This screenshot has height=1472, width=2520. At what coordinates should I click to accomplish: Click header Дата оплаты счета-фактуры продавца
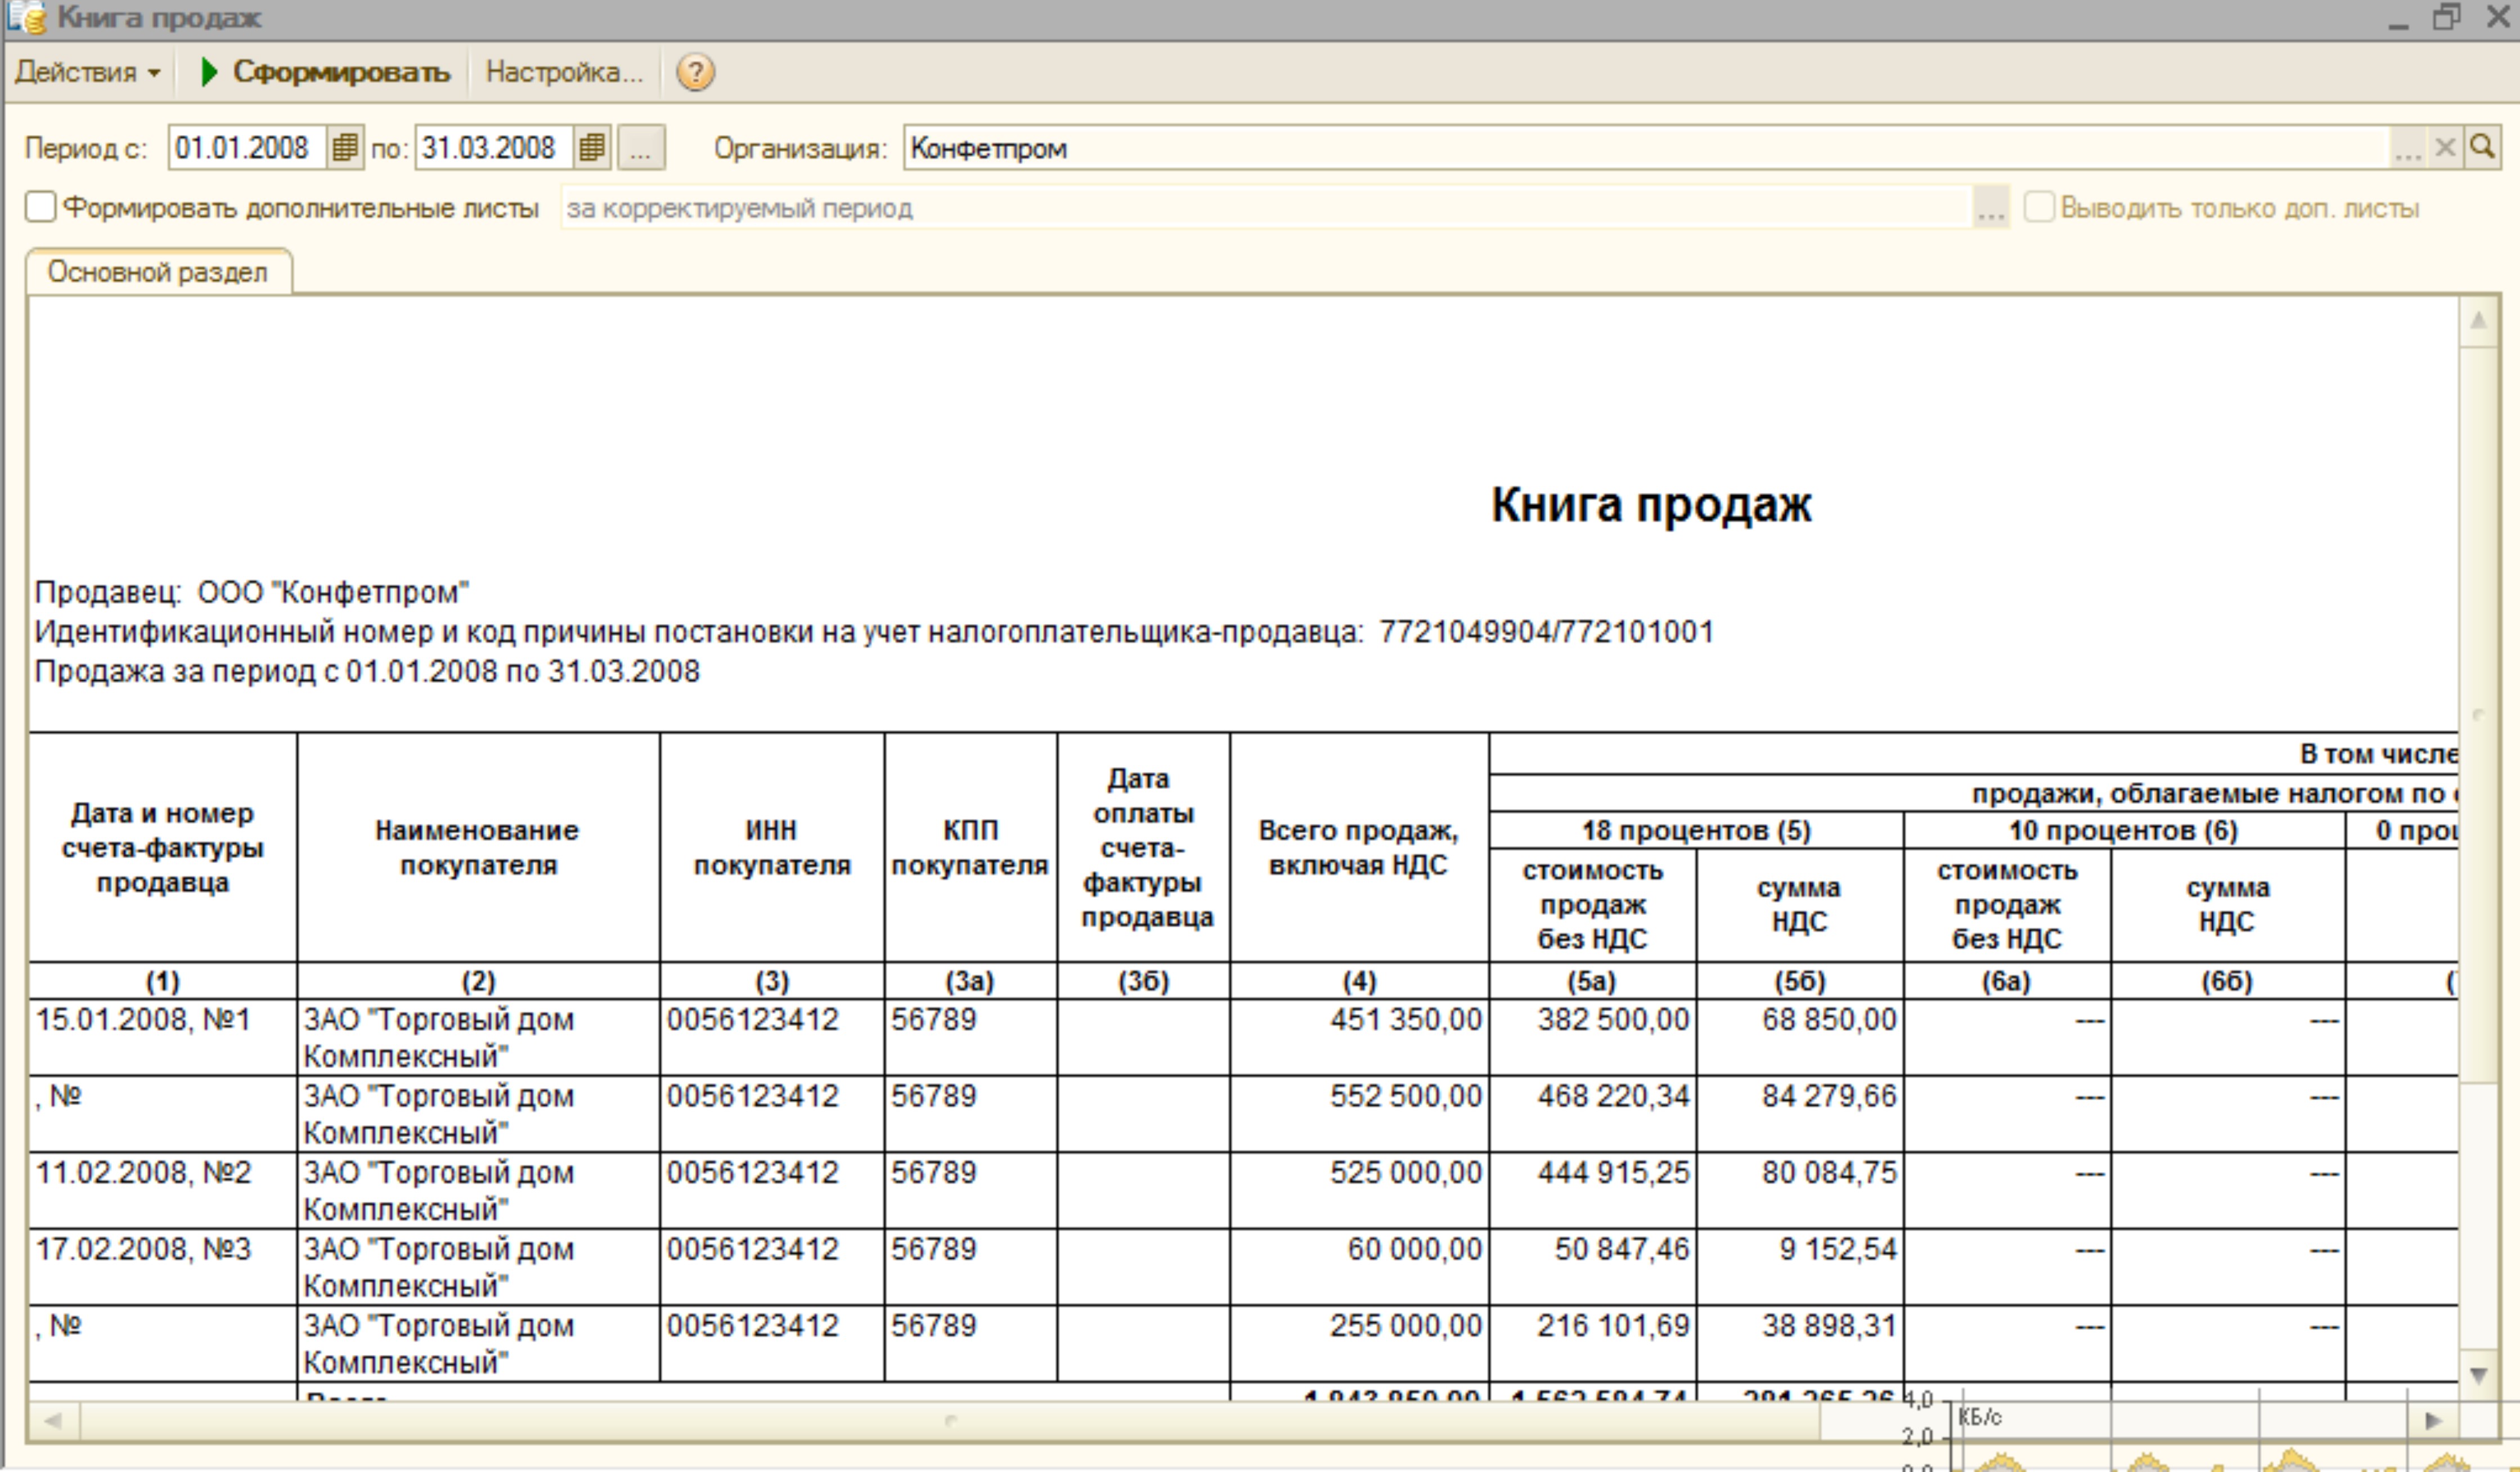pyautogui.click(x=1144, y=848)
